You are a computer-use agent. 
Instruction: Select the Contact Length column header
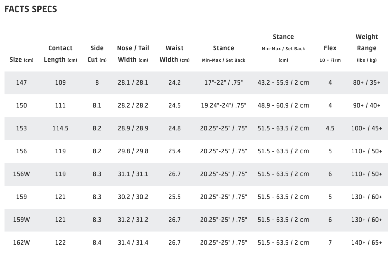click(60, 54)
